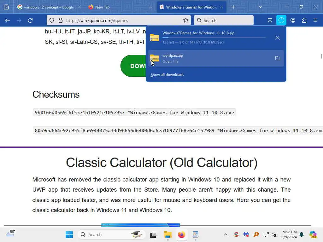Click the taskbar Search box
Image resolution: width=323 pixels, height=242 pixels.
pyautogui.click(x=111, y=234)
